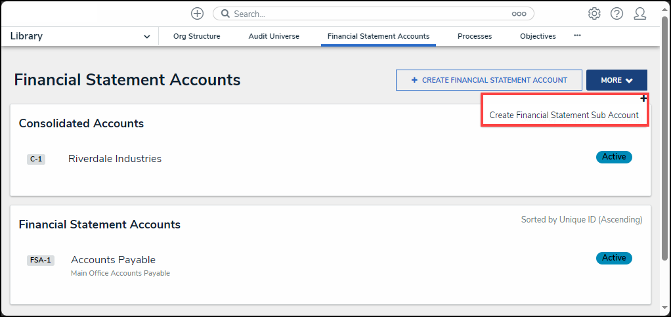Screen dimensions: 671x317
Task: Switch to the Audit Universe tab
Action: click(274, 37)
